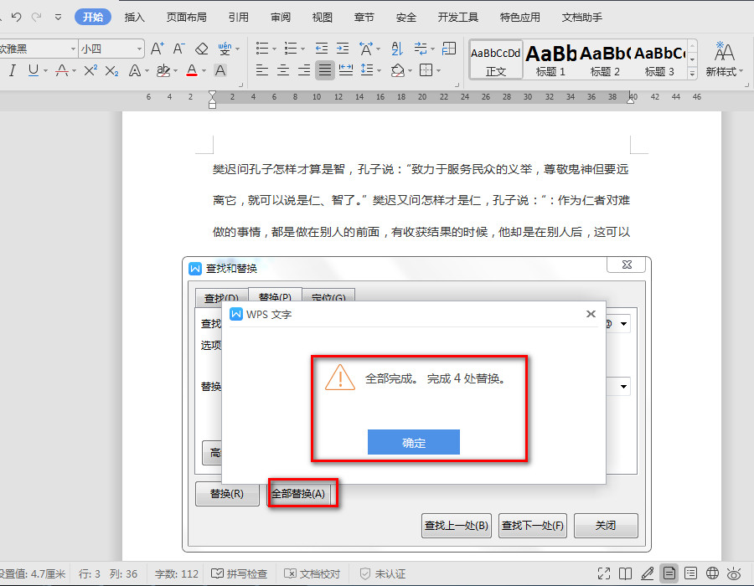Expand the replace-with dropdown in dialog
The width and height of the screenshot is (754, 586).
pos(623,387)
